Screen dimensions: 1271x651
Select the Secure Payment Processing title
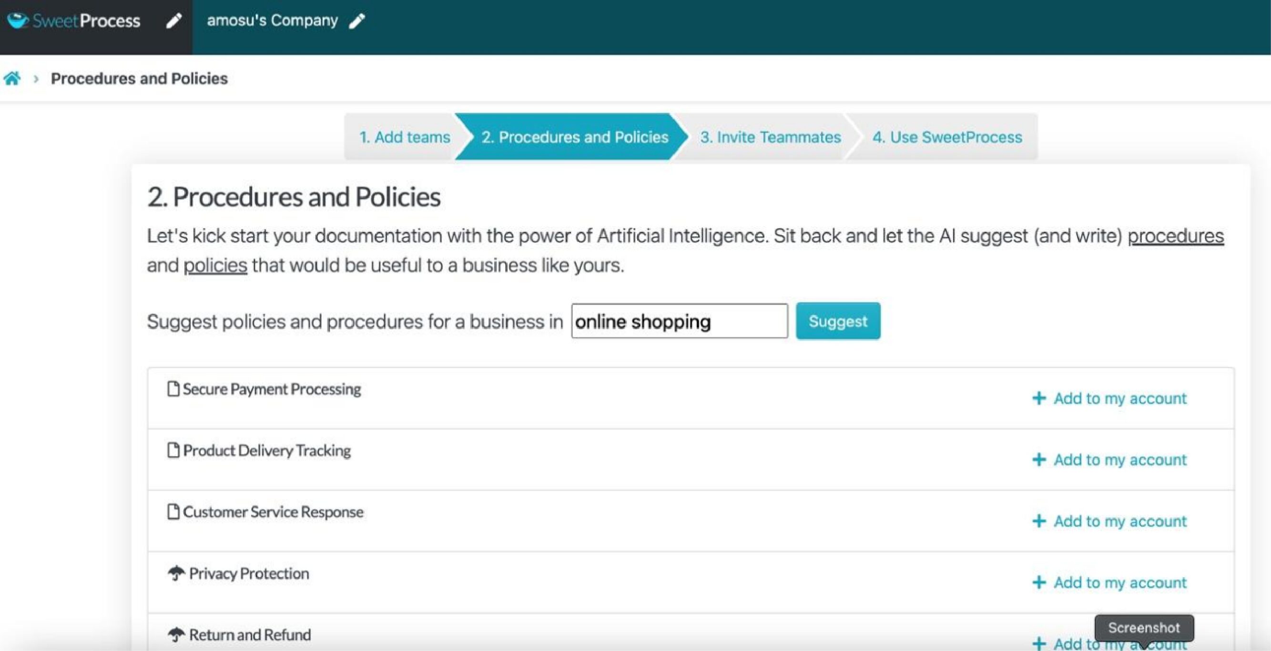click(272, 389)
